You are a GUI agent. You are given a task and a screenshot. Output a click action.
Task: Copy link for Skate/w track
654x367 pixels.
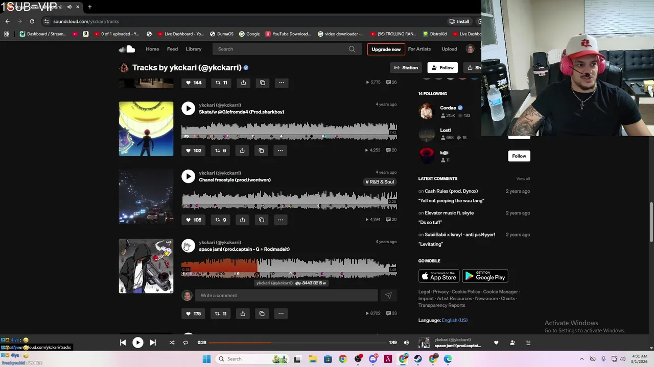click(261, 150)
